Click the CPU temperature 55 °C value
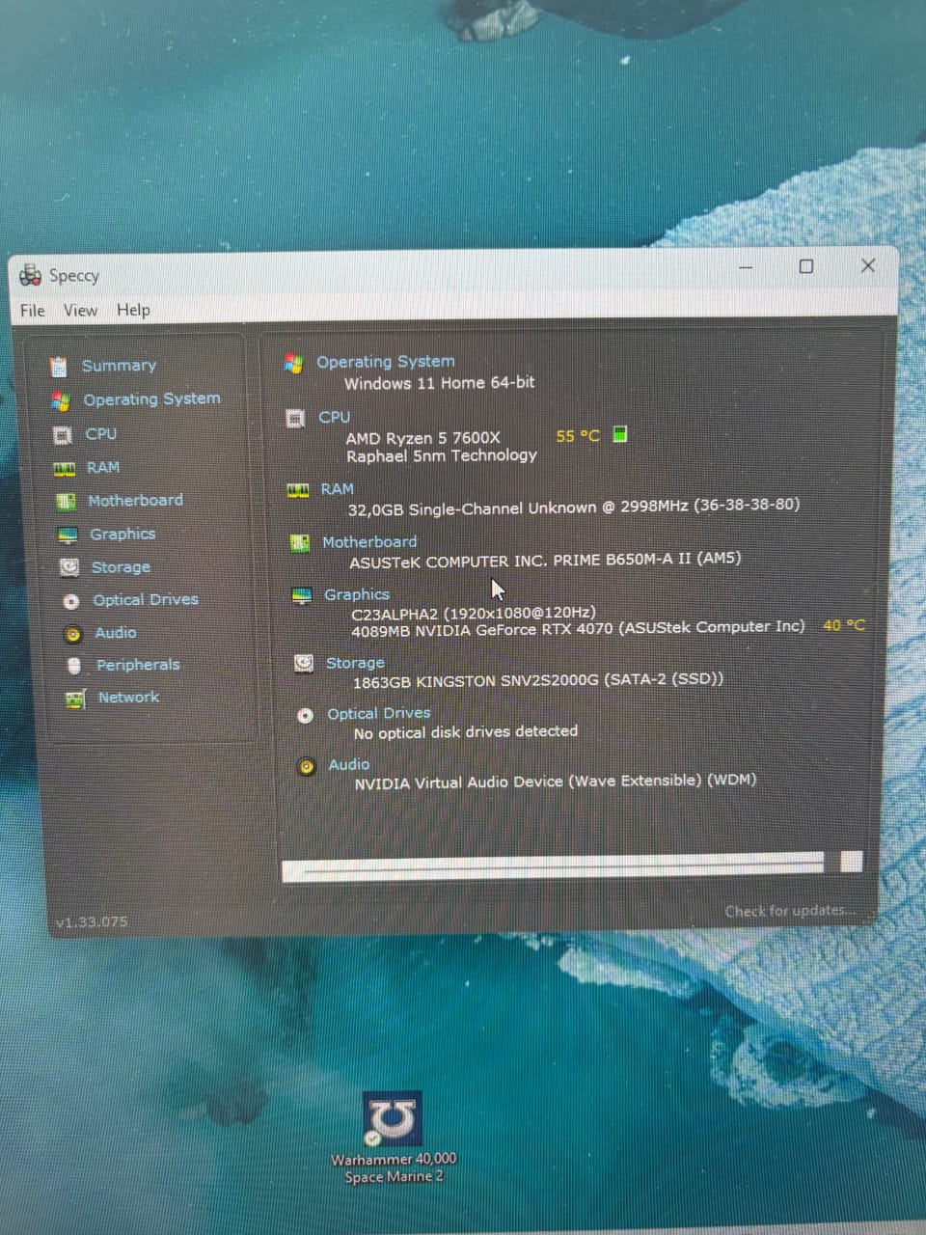Screen dimensions: 926x1235 [x=578, y=437]
